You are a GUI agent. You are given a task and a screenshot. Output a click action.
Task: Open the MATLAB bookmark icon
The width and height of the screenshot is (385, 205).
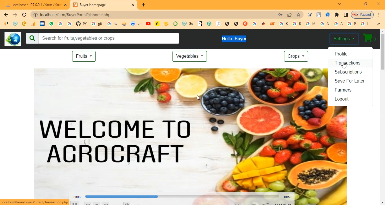click(263, 24)
